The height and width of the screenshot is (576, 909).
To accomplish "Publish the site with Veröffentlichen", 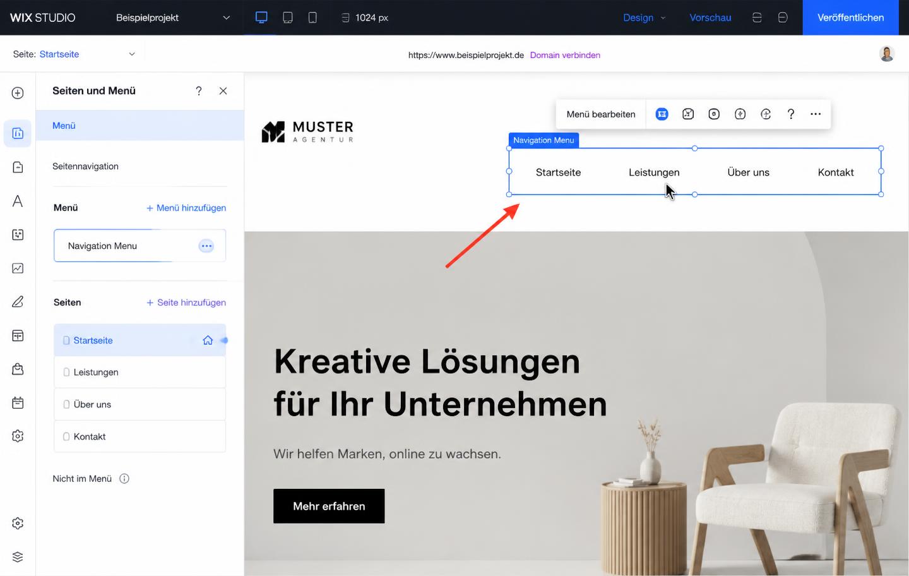I will pyautogui.click(x=850, y=18).
